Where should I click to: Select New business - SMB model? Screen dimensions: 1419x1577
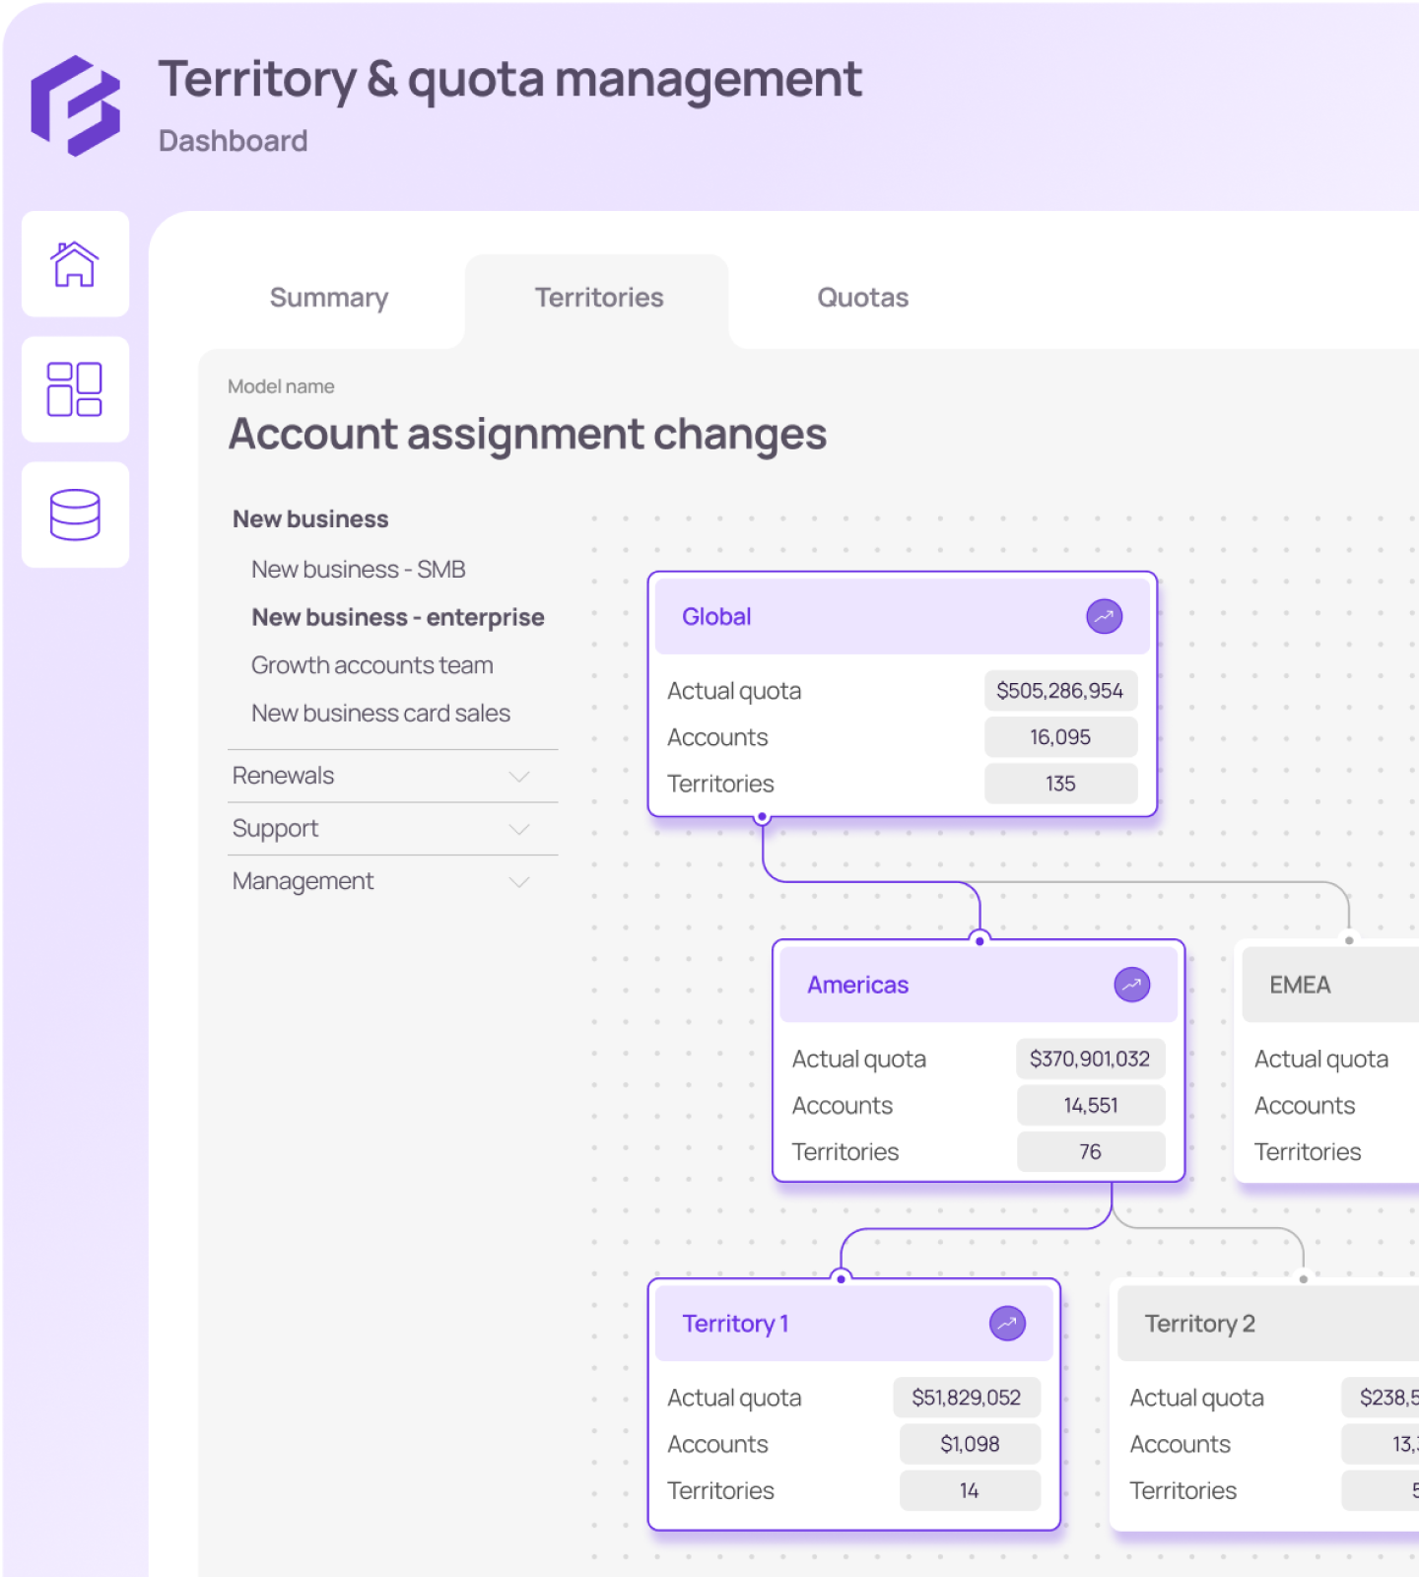coord(358,570)
